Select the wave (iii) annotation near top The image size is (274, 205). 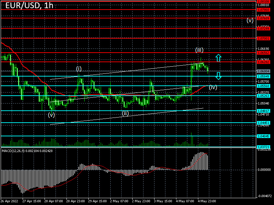(x=199, y=50)
